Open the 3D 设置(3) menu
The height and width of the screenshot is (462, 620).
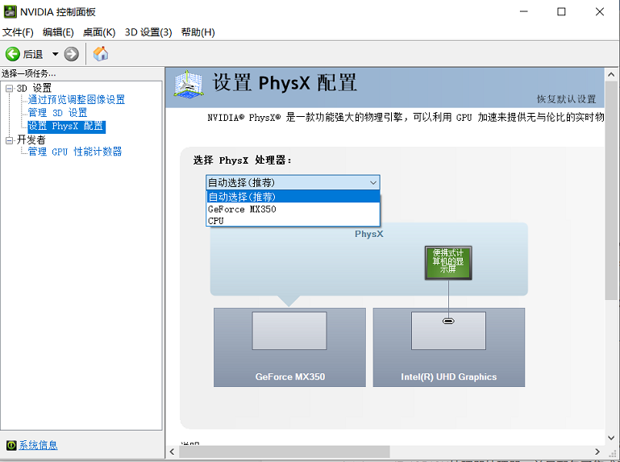[x=148, y=32]
